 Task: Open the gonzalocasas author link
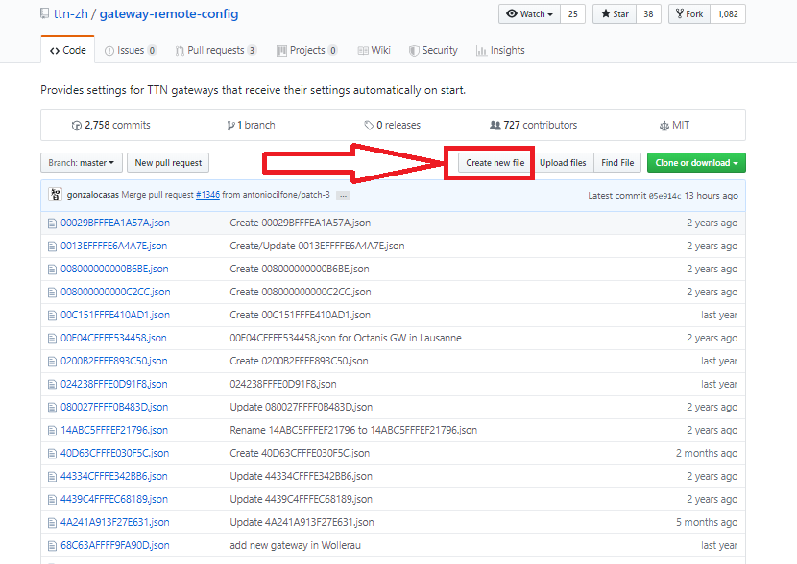point(92,195)
